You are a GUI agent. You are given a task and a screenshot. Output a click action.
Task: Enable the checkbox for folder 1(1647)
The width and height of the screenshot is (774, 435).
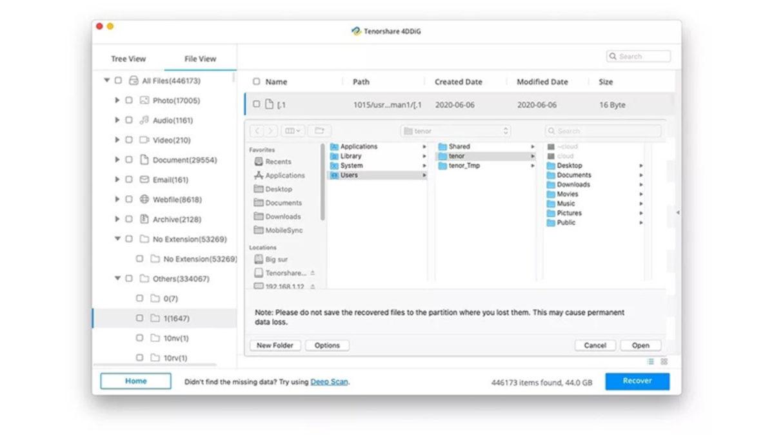point(139,318)
